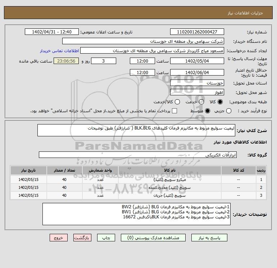
Task: Click the چاپ print button
Action: pos(106,238)
